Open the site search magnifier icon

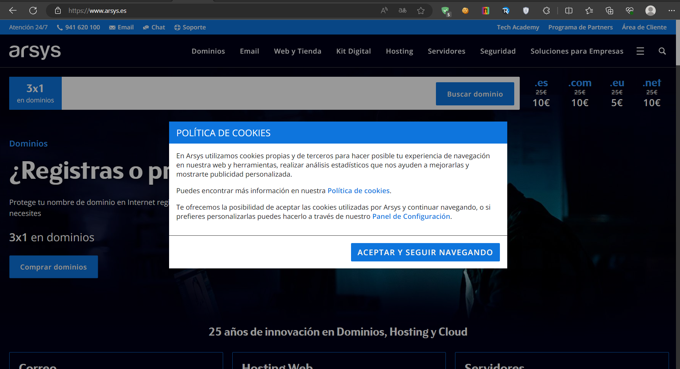[662, 51]
